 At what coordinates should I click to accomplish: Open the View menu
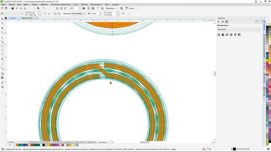(19, 5)
